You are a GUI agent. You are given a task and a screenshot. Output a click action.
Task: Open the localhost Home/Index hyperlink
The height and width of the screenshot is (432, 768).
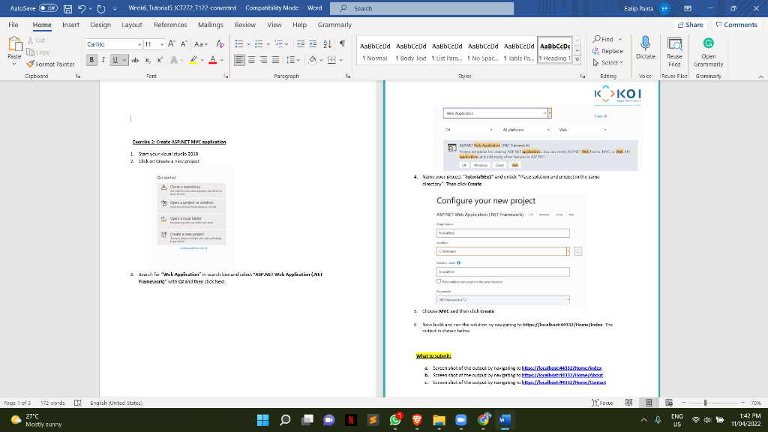click(561, 367)
